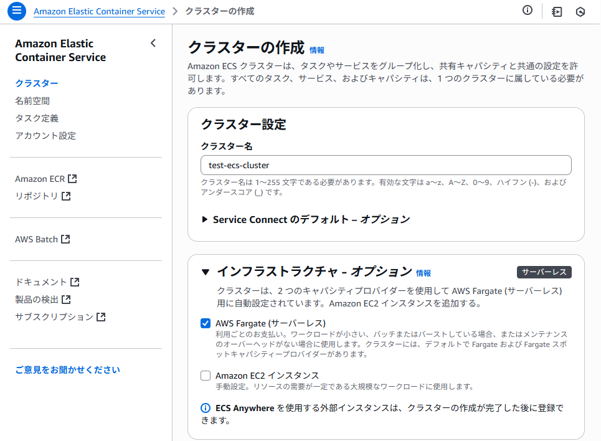Click the info circle icon in header
The height and width of the screenshot is (441, 601).
point(528,11)
